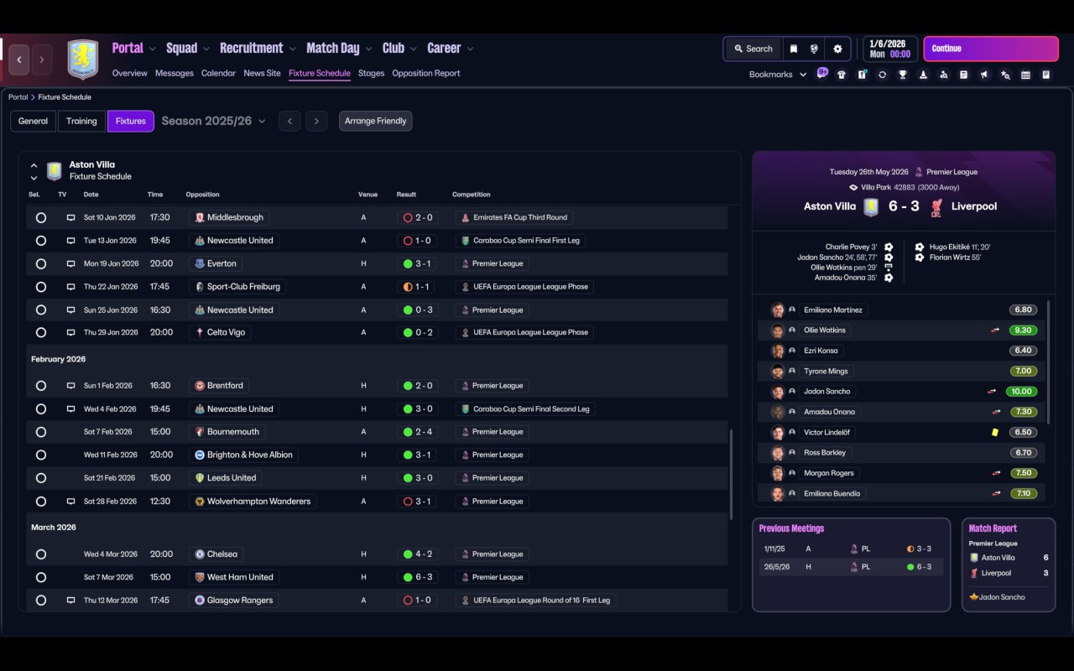Viewport: 1074px width, 671px height.
Task: Select the General view button
Action: [x=34, y=121]
